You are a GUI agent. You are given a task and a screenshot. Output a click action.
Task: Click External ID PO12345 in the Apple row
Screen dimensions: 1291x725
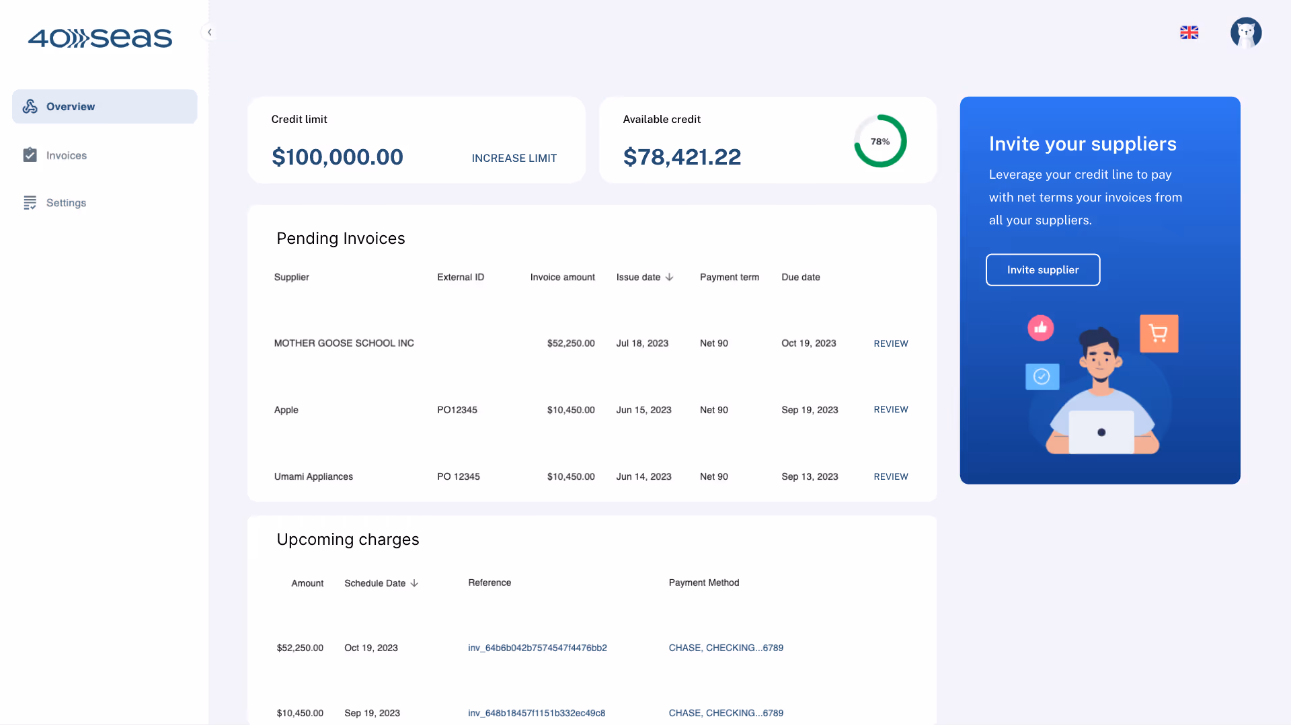[457, 410]
